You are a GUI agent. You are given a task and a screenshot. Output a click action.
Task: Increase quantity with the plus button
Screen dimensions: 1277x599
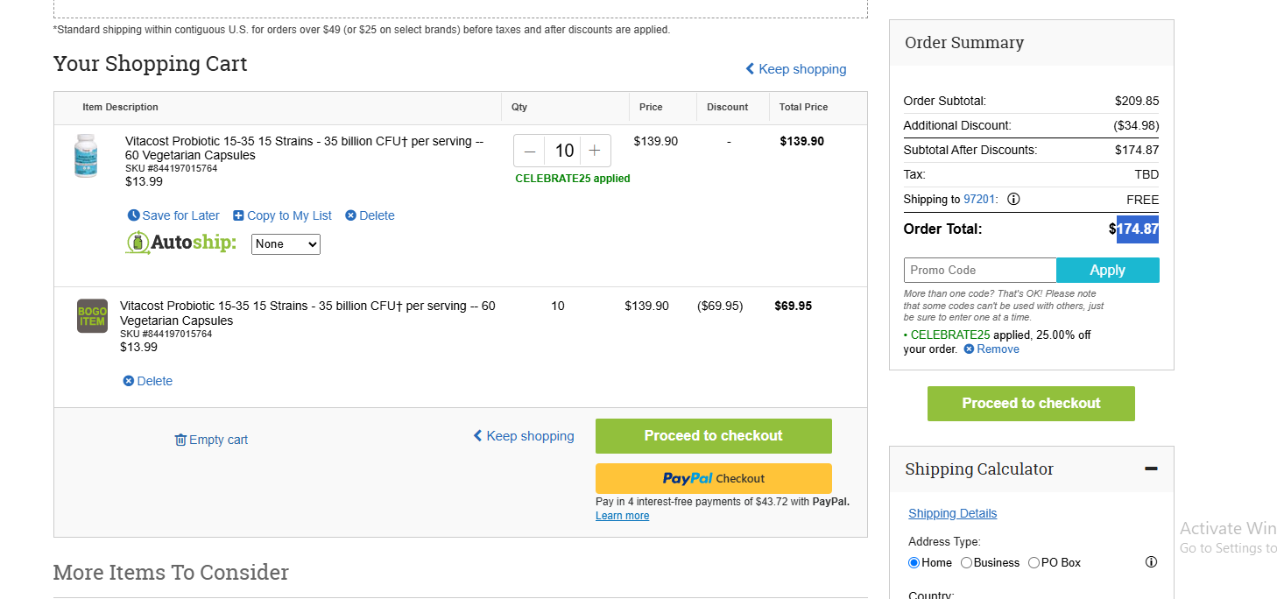pyautogui.click(x=595, y=151)
